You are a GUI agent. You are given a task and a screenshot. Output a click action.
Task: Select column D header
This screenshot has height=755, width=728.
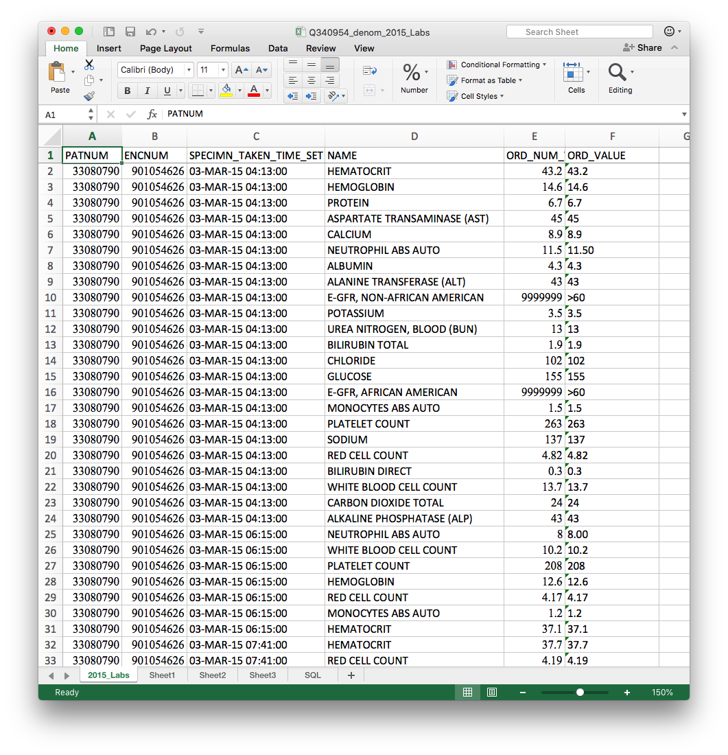[x=414, y=137]
